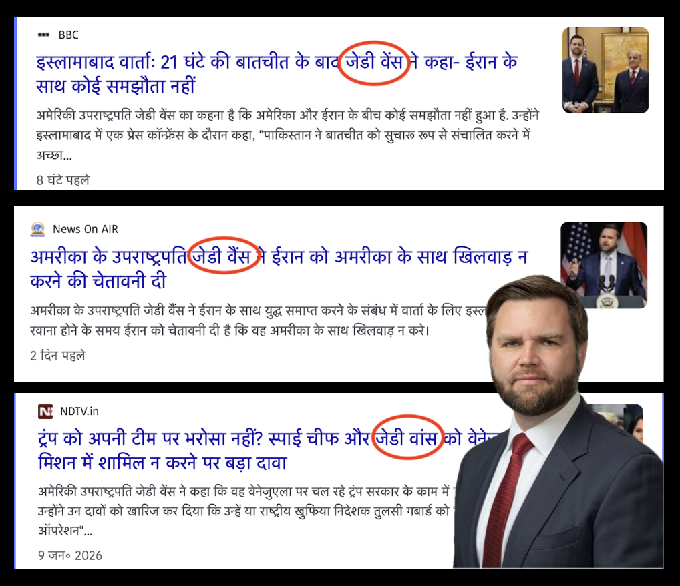This screenshot has width=680, height=586.
Task: Open NDTV headline starting ट्रंप को अपनी टीम
Action: click(x=269, y=451)
